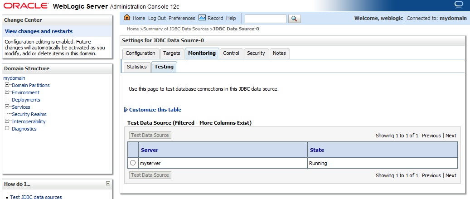Open Deployments in Domain Structure

[26, 100]
